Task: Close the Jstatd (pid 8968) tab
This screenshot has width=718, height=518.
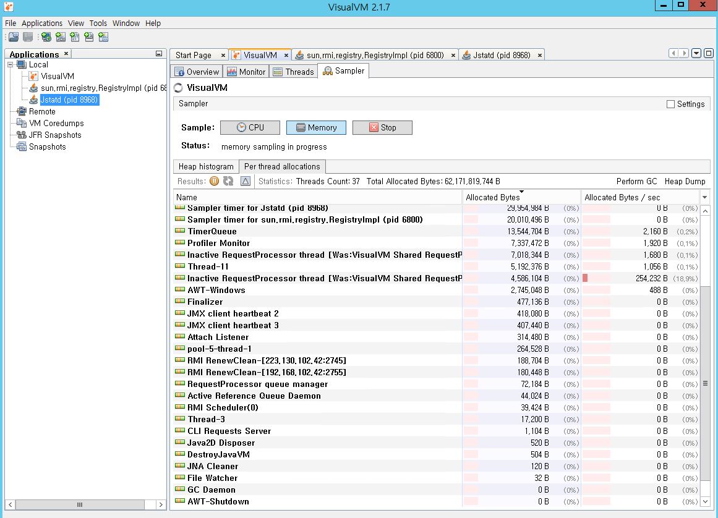Action: 540,56
